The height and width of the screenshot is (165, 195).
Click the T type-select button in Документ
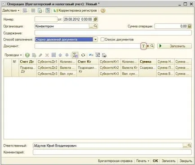pyautogui.click(x=143, y=46)
